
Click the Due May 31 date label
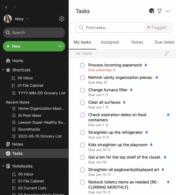[x=98, y=83]
